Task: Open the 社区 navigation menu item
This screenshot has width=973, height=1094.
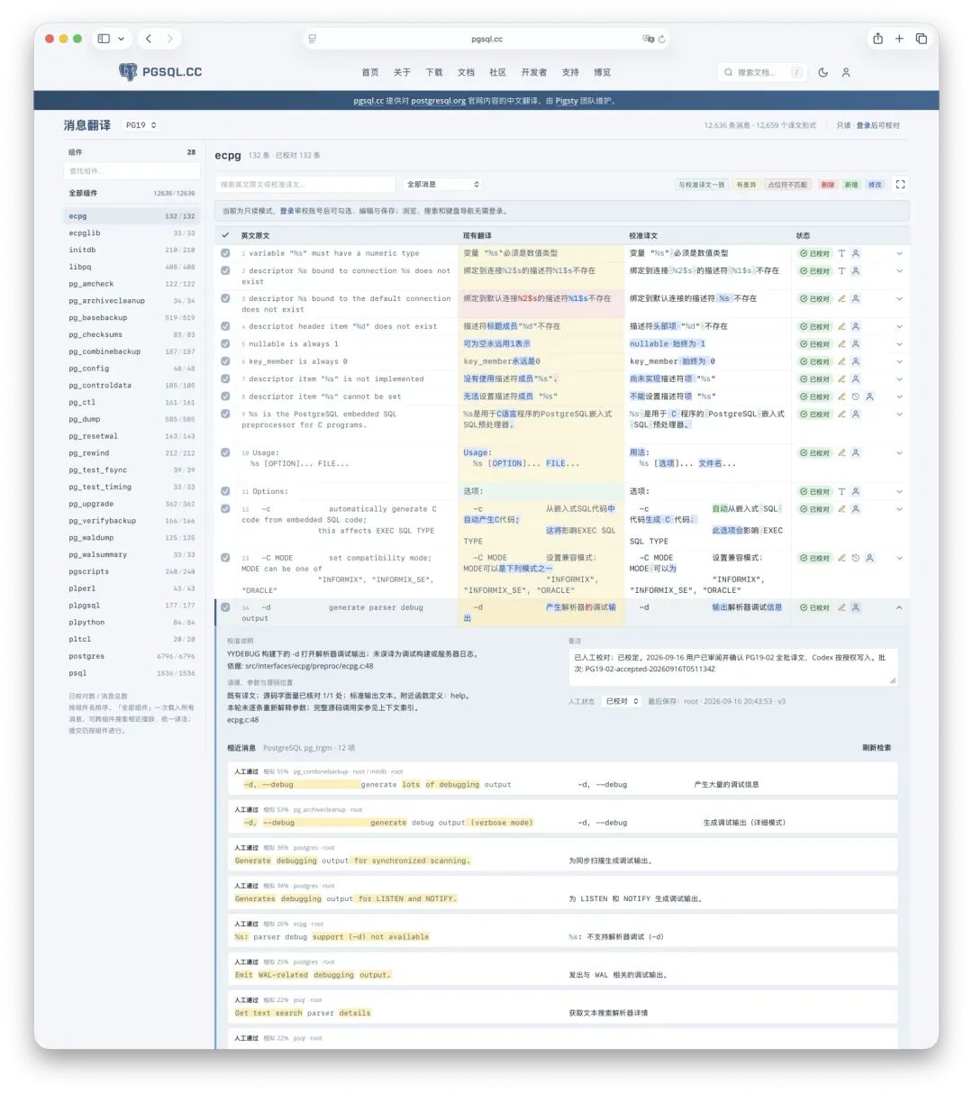Action: pyautogui.click(x=497, y=72)
